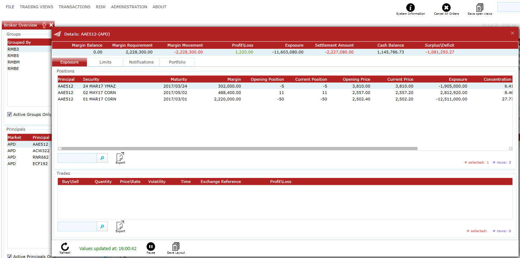Viewport: 520px width, 258px height.
Task: Click Positions search magnifier button
Action: 102,158
